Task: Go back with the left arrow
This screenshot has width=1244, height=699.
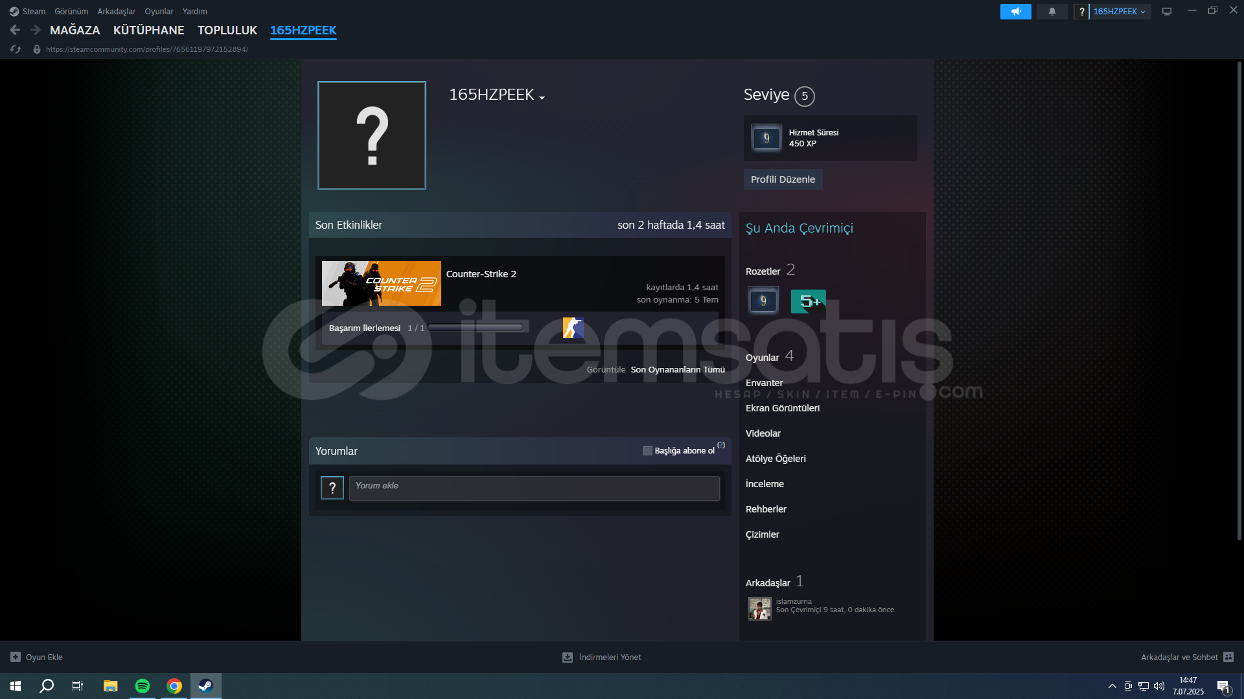Action: click(15, 30)
